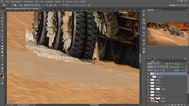Screen dimensions: 189x106
Task: Select the Path Selection tool
Action: (2, 62)
